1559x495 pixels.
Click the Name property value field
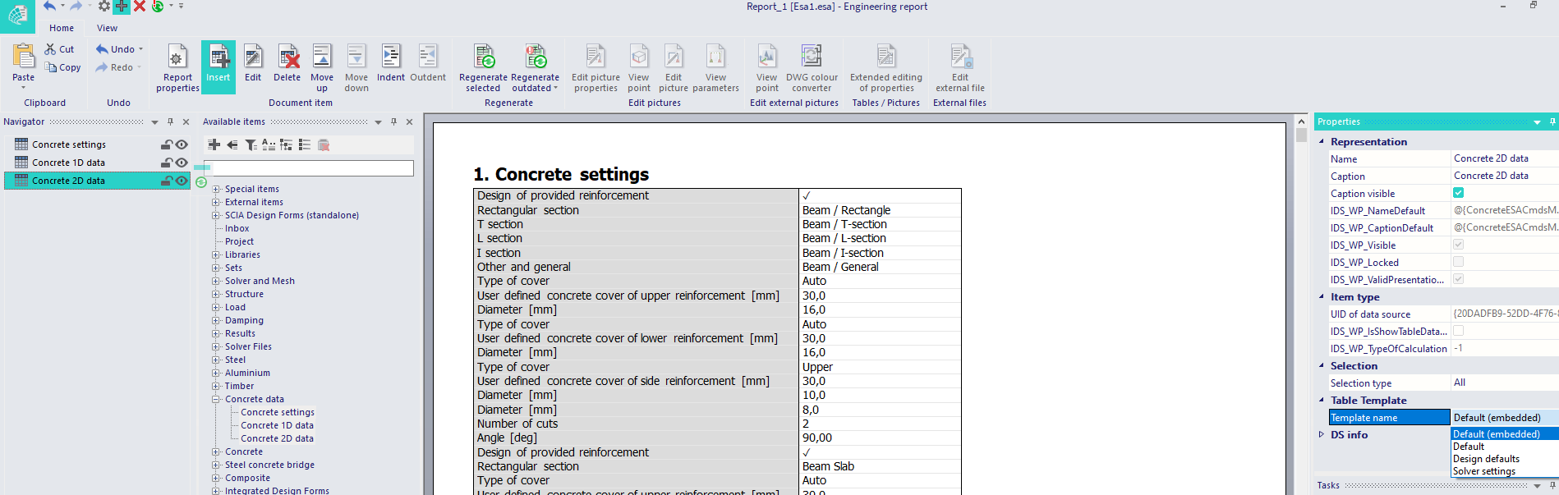click(x=1505, y=158)
